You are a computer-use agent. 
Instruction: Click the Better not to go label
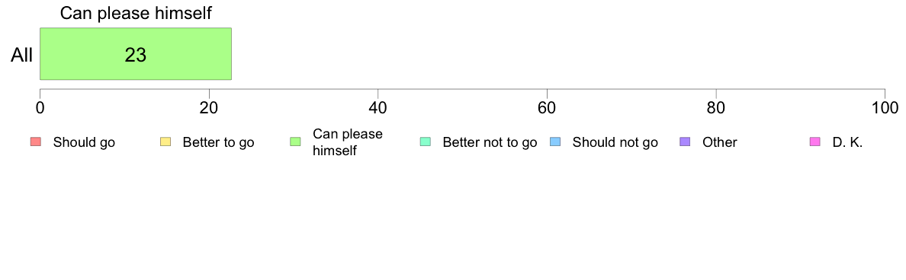click(x=490, y=142)
